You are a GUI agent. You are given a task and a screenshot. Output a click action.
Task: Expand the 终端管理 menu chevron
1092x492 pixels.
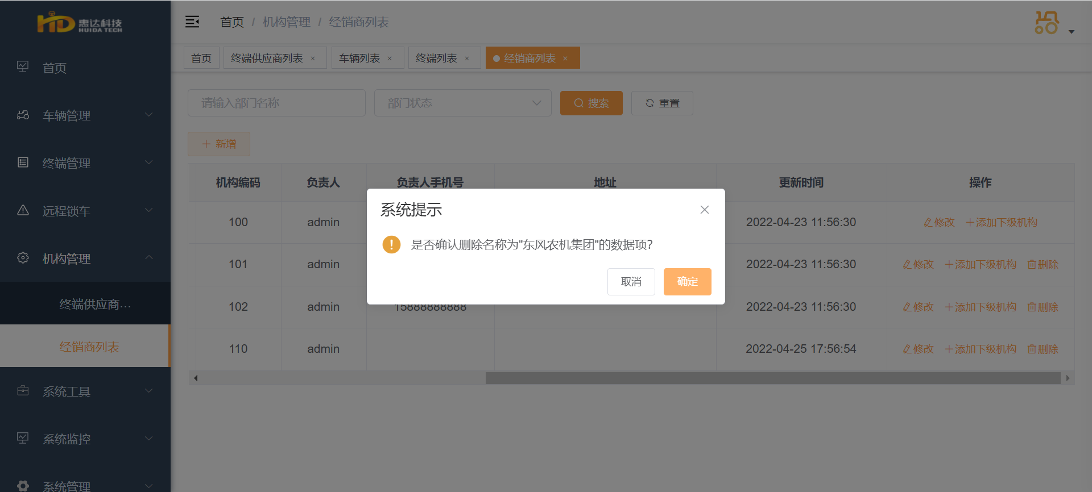coord(149,162)
